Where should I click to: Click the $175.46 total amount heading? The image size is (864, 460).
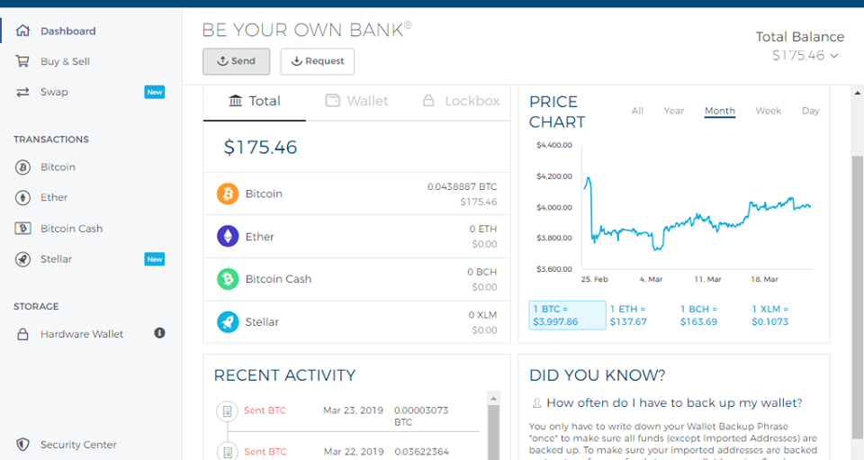pos(260,147)
